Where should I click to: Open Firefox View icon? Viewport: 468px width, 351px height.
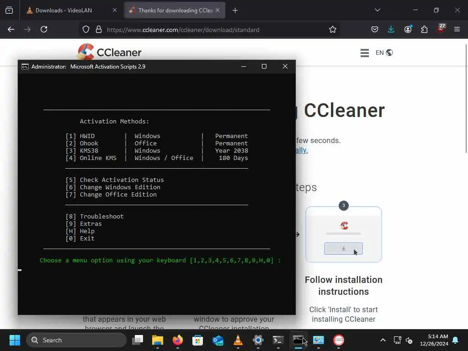(x=9, y=11)
